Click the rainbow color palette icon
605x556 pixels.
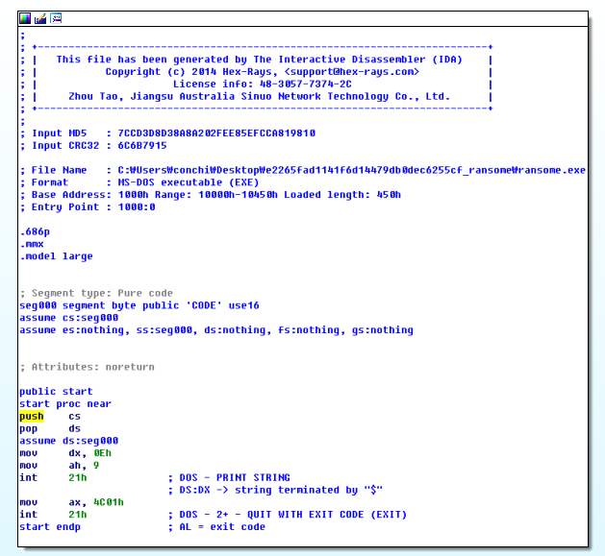point(25,18)
